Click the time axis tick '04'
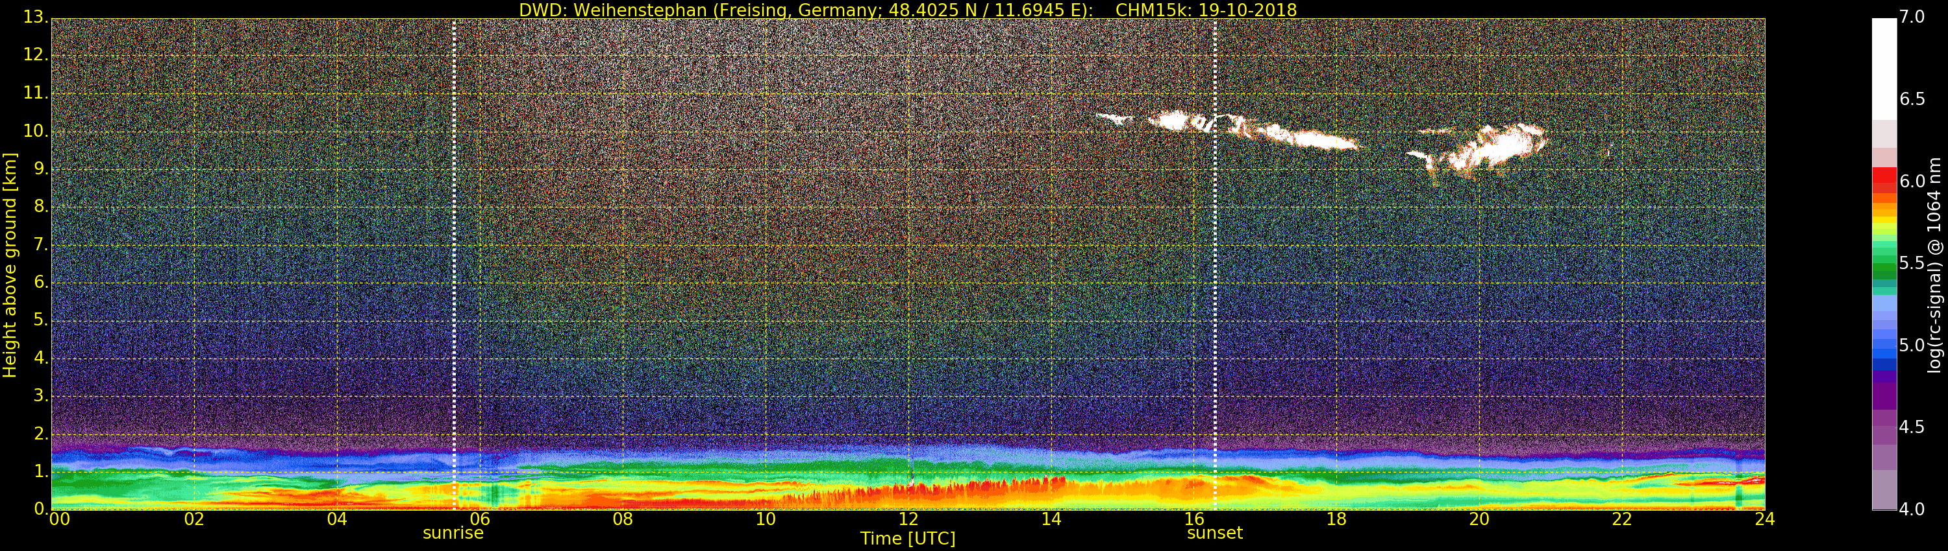 337,519
